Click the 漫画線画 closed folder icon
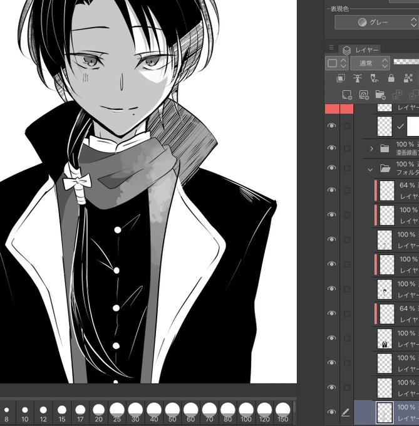Image resolution: width=419 pixels, height=426 pixels. [385, 148]
